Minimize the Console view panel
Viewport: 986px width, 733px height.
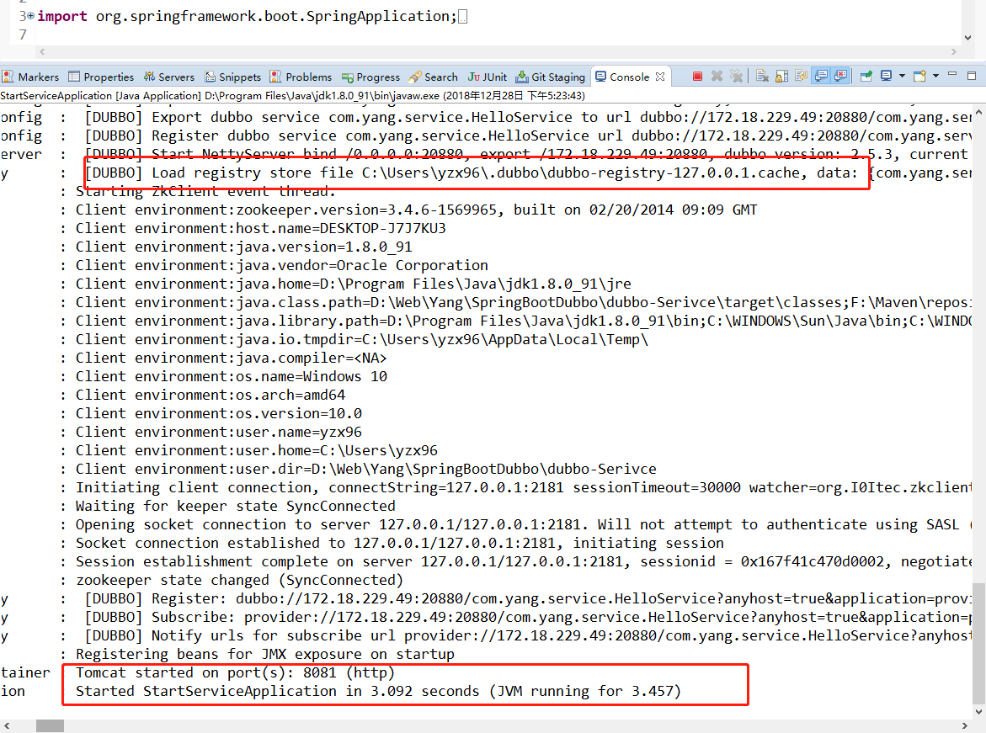(x=954, y=76)
